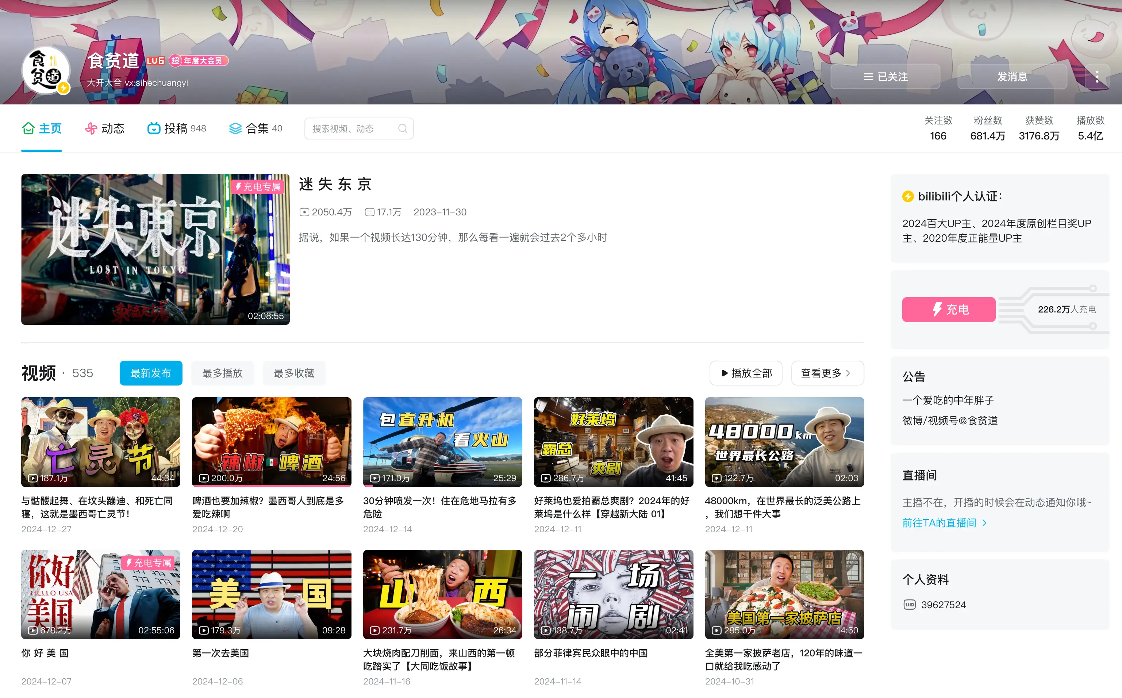Image resolution: width=1122 pixels, height=698 pixels.
Task: Toggle the 已关注 follow button
Action: (885, 77)
